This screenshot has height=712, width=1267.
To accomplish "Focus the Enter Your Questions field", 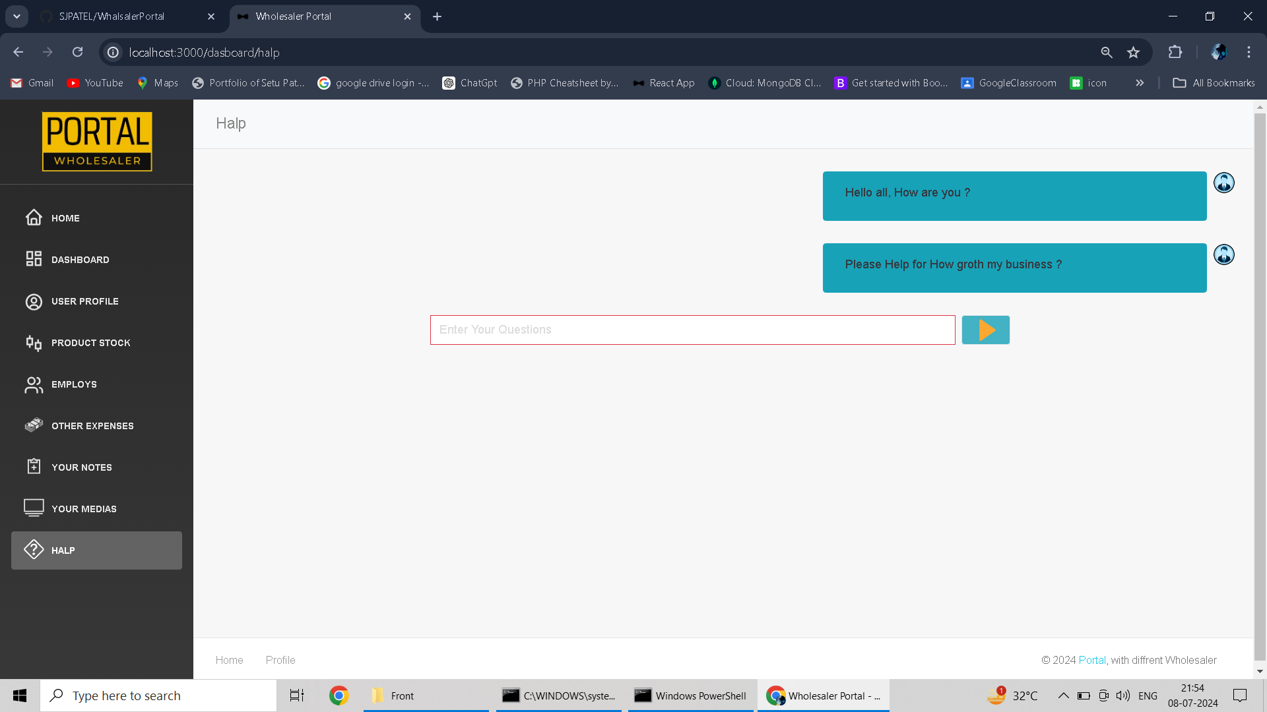I will 692,330.
